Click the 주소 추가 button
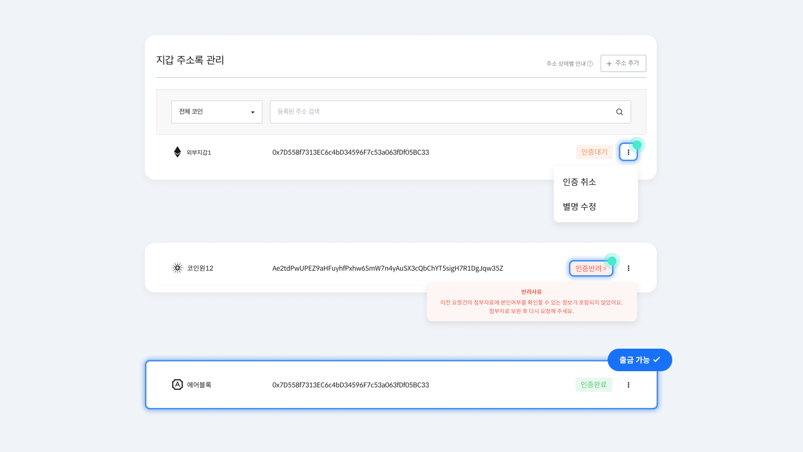The width and height of the screenshot is (803, 452). [x=623, y=63]
